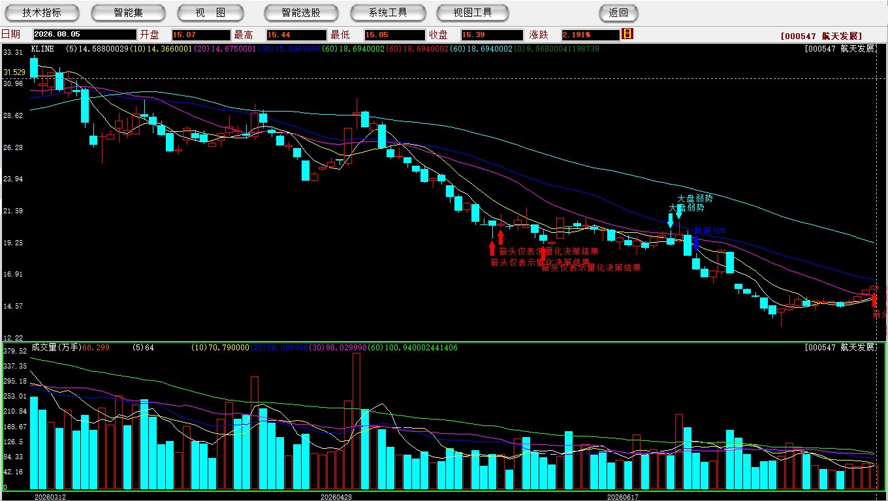Viewport: 888px width, 501px height.
Task: Click the blue arrow marker beside 跌破10%
Action: tap(696, 242)
